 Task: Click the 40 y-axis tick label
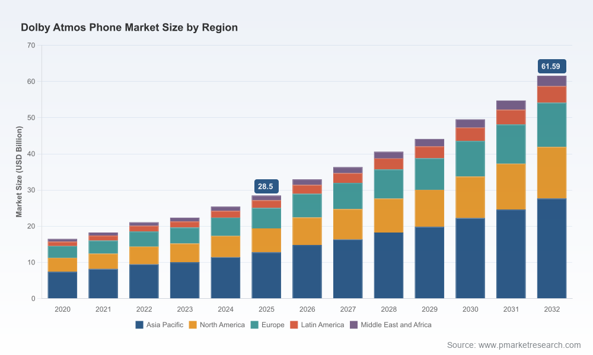click(x=31, y=154)
